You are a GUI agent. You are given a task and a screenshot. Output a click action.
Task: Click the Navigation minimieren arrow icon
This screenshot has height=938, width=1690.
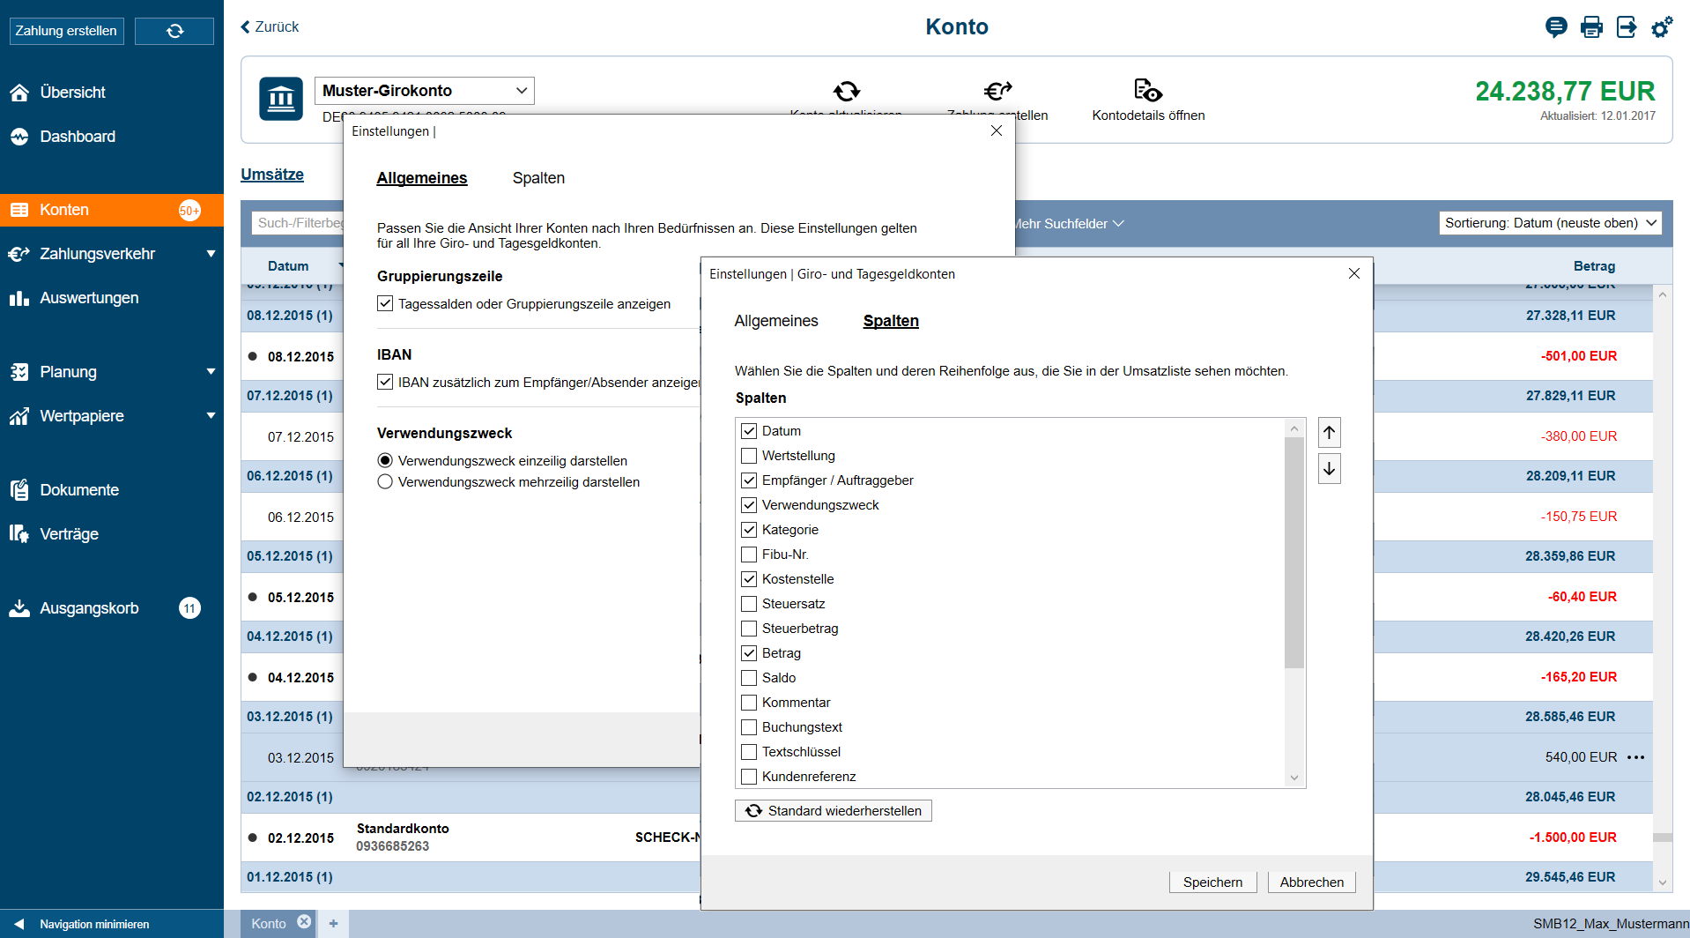(x=19, y=924)
